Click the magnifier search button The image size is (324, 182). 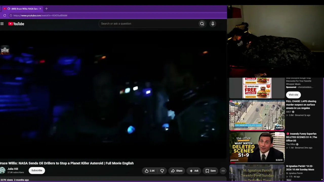pyautogui.click(x=202, y=24)
